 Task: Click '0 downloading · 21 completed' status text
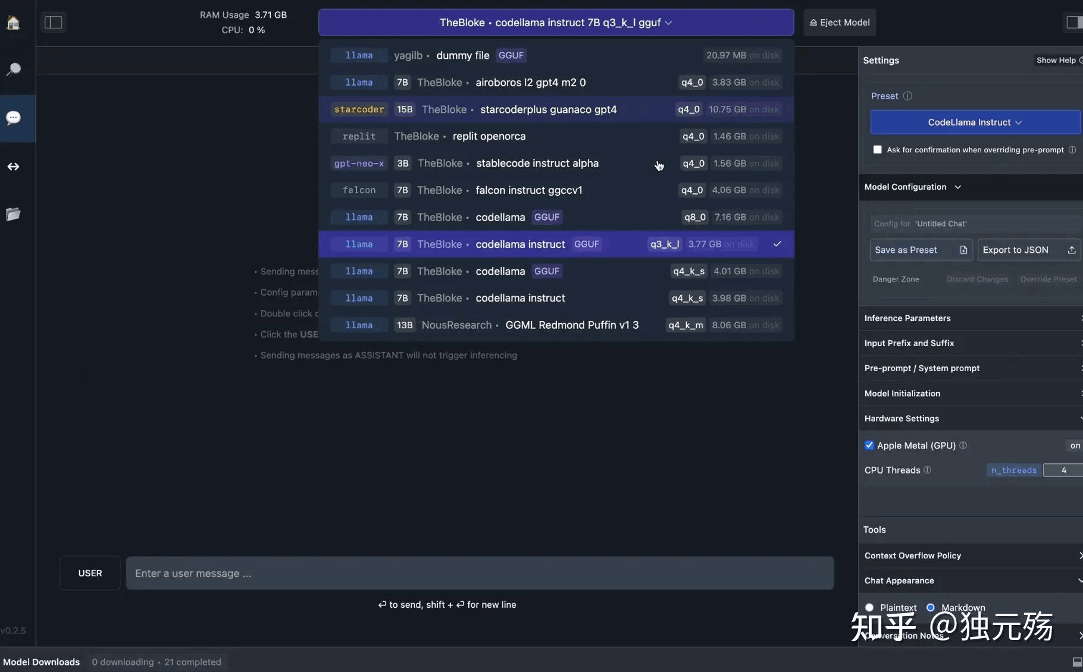coord(156,662)
